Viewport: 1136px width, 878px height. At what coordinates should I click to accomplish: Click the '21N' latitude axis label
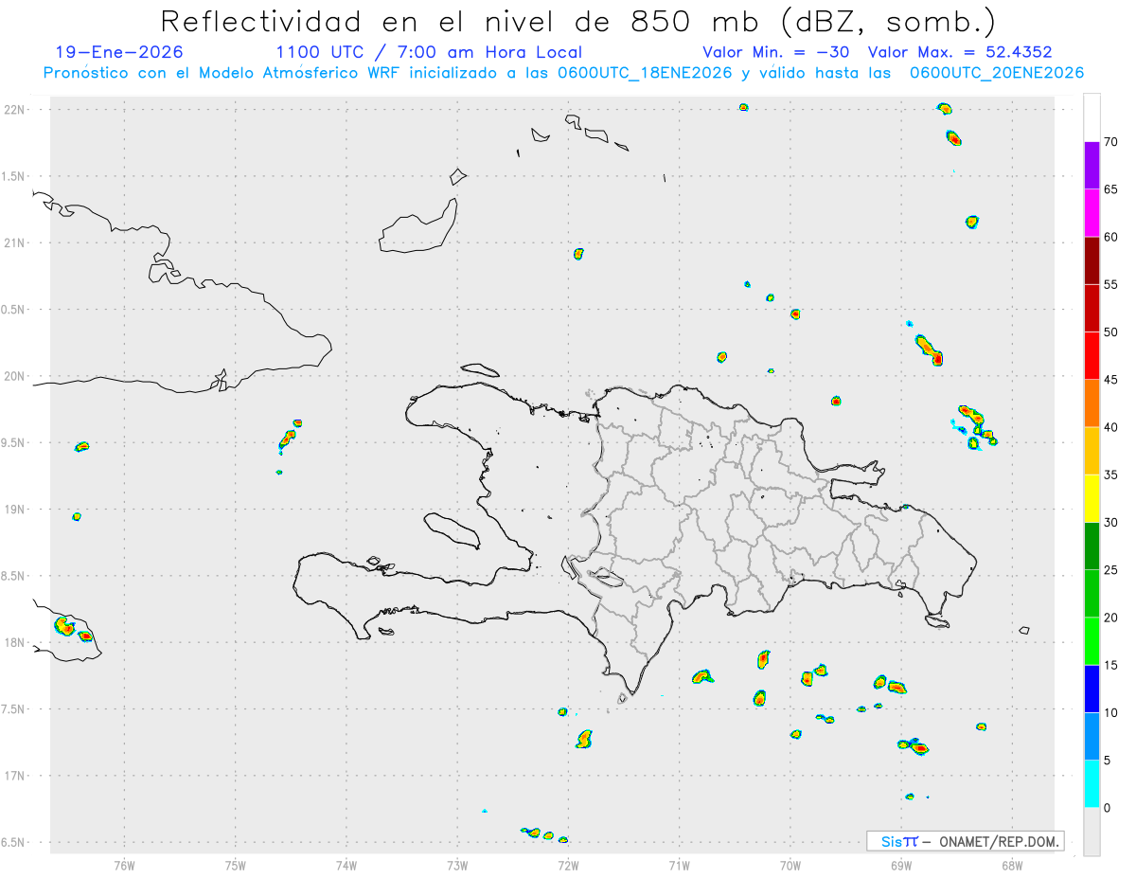(15, 243)
